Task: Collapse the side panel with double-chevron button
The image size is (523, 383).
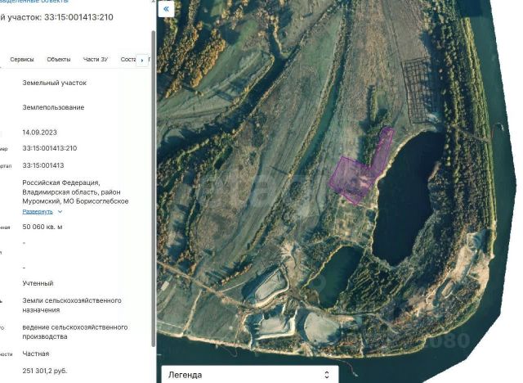Action: point(167,9)
